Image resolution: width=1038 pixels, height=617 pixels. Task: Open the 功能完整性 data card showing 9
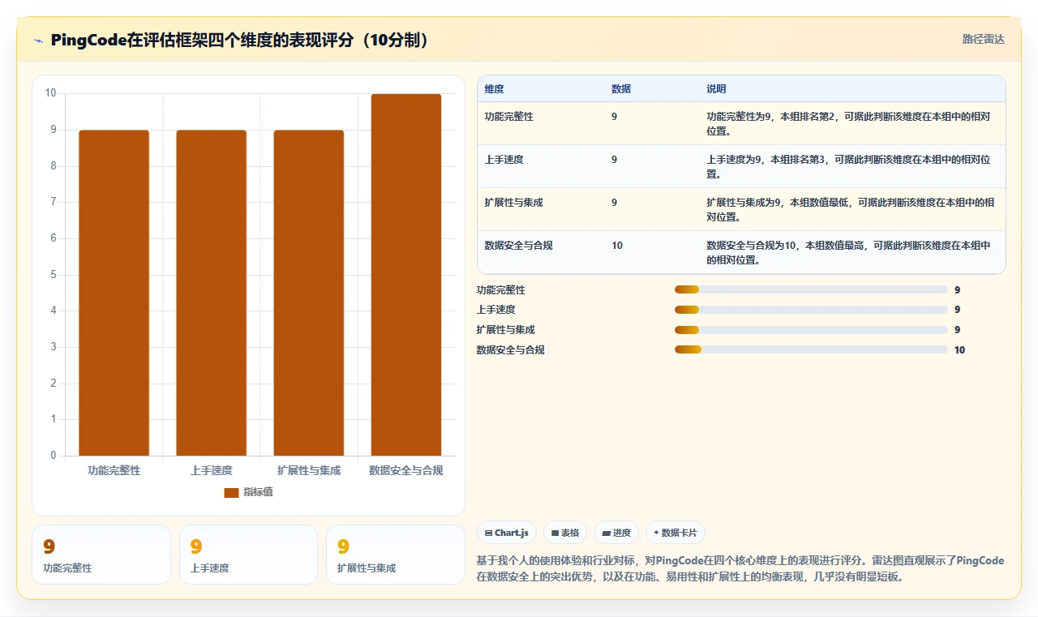pos(101,555)
